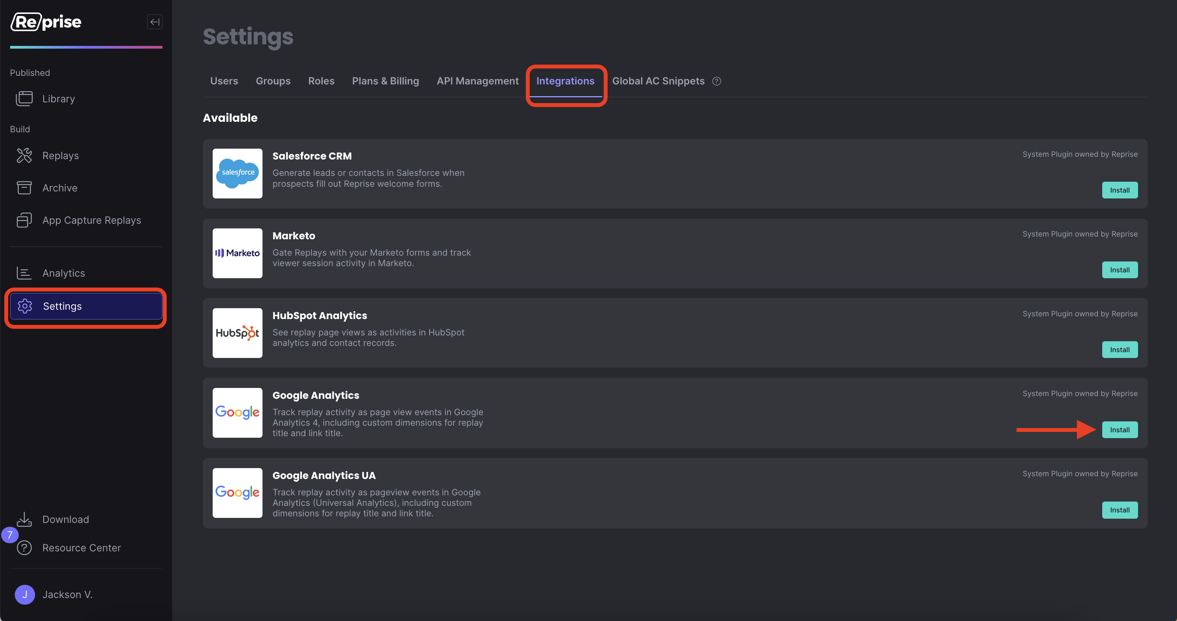Open the Resource Center help icon
This screenshot has width=1177, height=621.
pyautogui.click(x=24, y=547)
